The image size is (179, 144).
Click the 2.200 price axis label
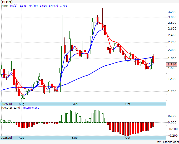pos(172,42)
